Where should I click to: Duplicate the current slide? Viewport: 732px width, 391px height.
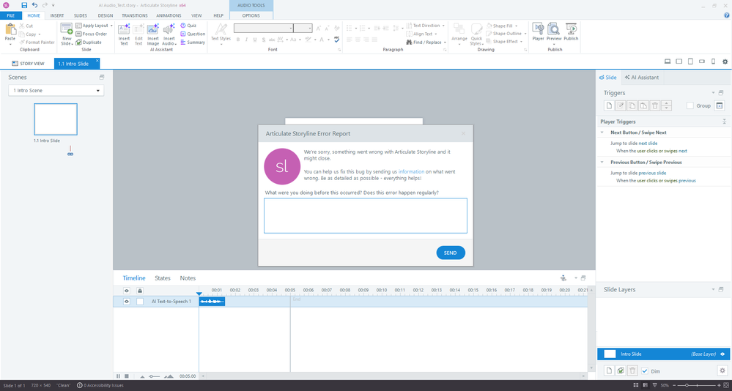pyautogui.click(x=89, y=42)
